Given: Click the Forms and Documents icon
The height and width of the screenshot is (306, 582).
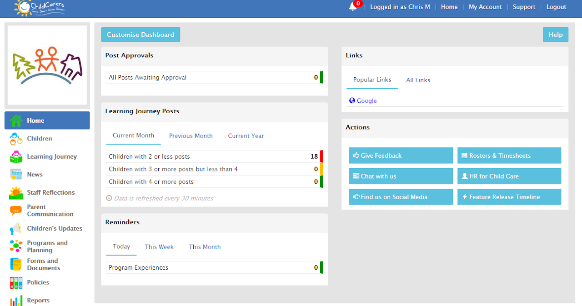Looking at the screenshot, I should (16, 264).
